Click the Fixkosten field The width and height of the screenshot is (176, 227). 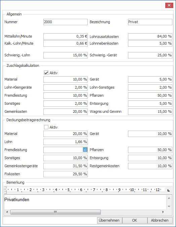coord(65,174)
